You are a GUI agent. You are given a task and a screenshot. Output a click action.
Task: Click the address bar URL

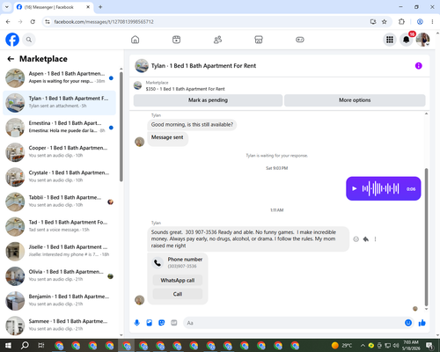tap(104, 22)
